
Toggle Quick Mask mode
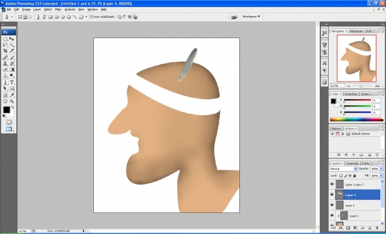click(9, 122)
